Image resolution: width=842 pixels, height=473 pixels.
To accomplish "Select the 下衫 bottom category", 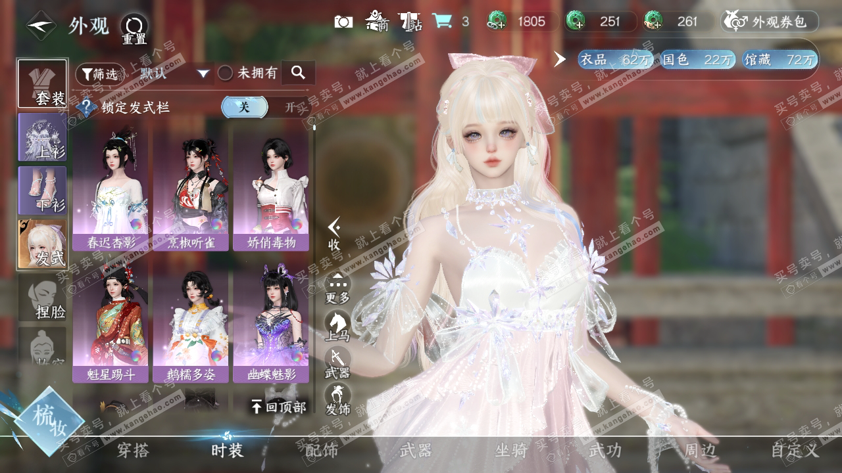I will coord(43,190).
